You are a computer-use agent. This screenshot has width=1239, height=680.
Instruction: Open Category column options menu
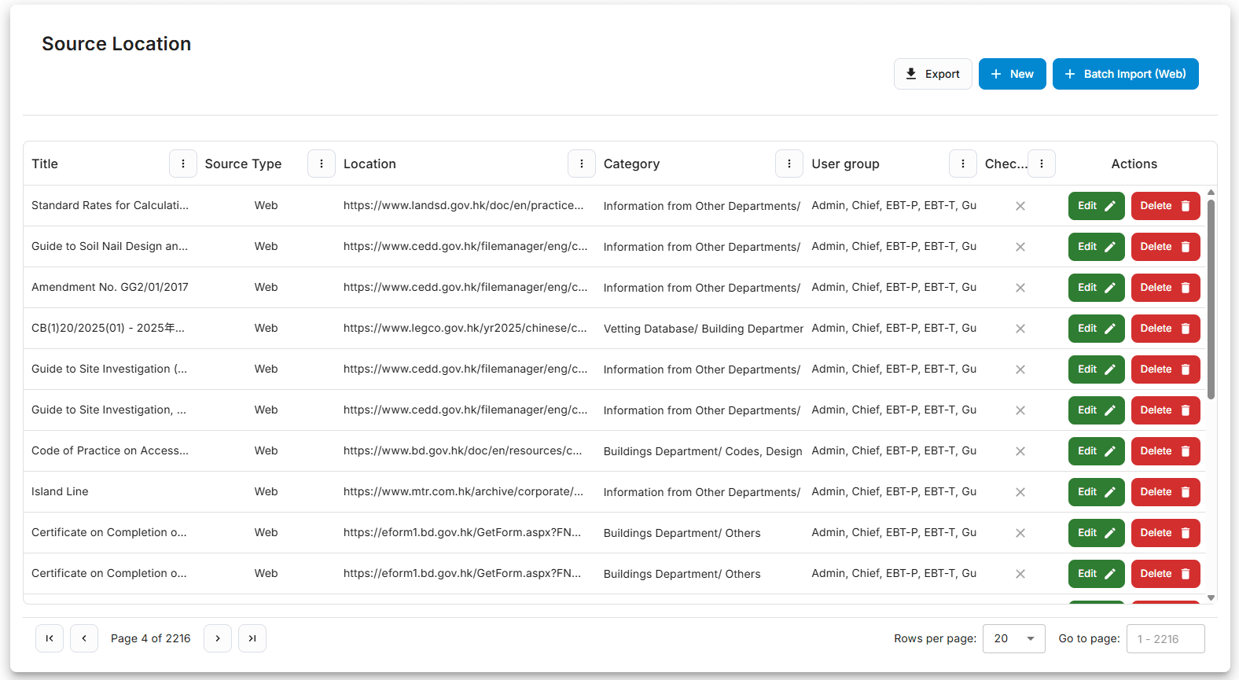pyautogui.click(x=789, y=164)
